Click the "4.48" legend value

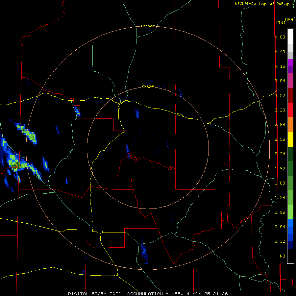point(280,52)
